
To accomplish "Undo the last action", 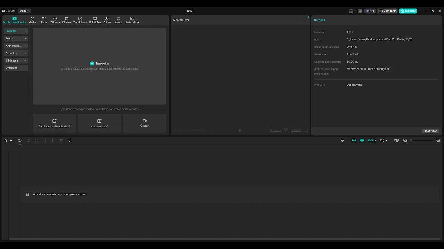I will [x=20, y=140].
